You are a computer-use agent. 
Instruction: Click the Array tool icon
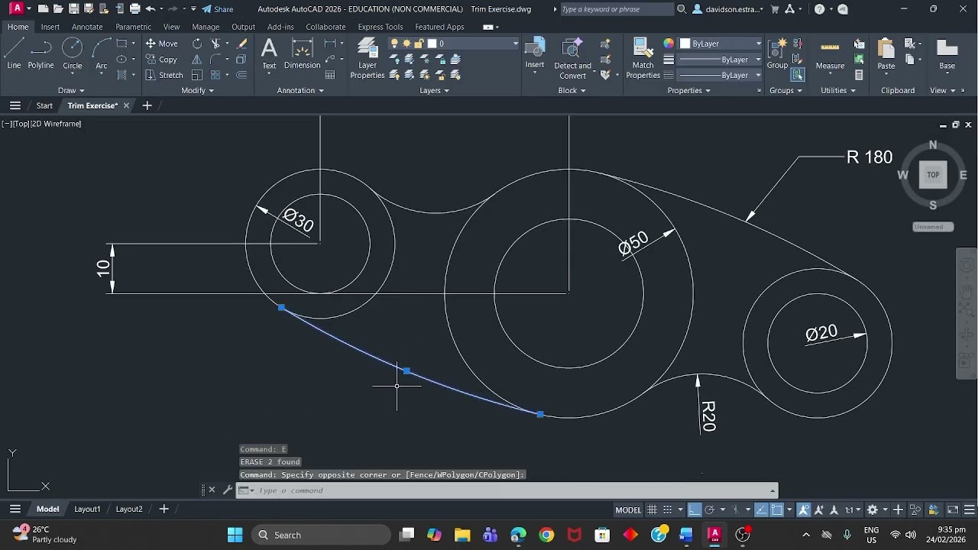tap(216, 75)
